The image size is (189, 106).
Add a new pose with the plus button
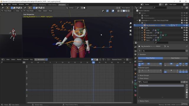click(x=187, y=85)
